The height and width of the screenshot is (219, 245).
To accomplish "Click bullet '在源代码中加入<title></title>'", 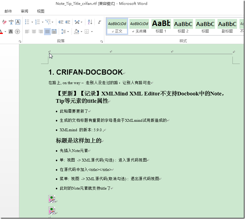I will pyautogui.click(x=85, y=170).
